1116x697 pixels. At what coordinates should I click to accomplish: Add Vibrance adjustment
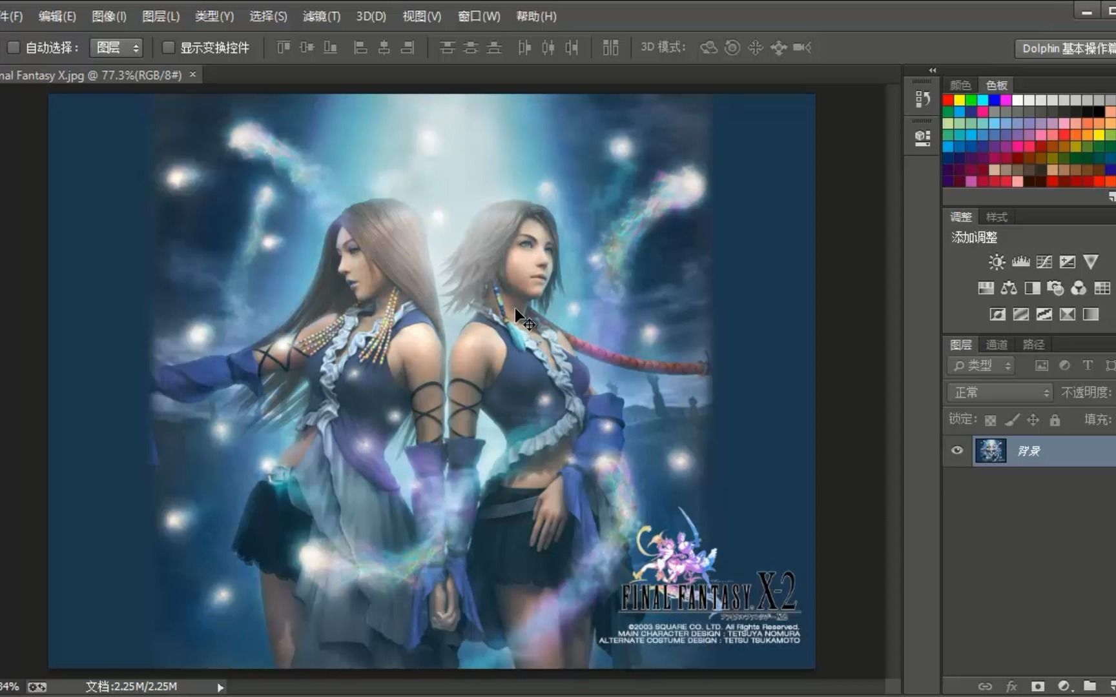[x=1091, y=261]
